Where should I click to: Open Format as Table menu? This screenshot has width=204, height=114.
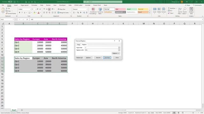click(100, 11)
